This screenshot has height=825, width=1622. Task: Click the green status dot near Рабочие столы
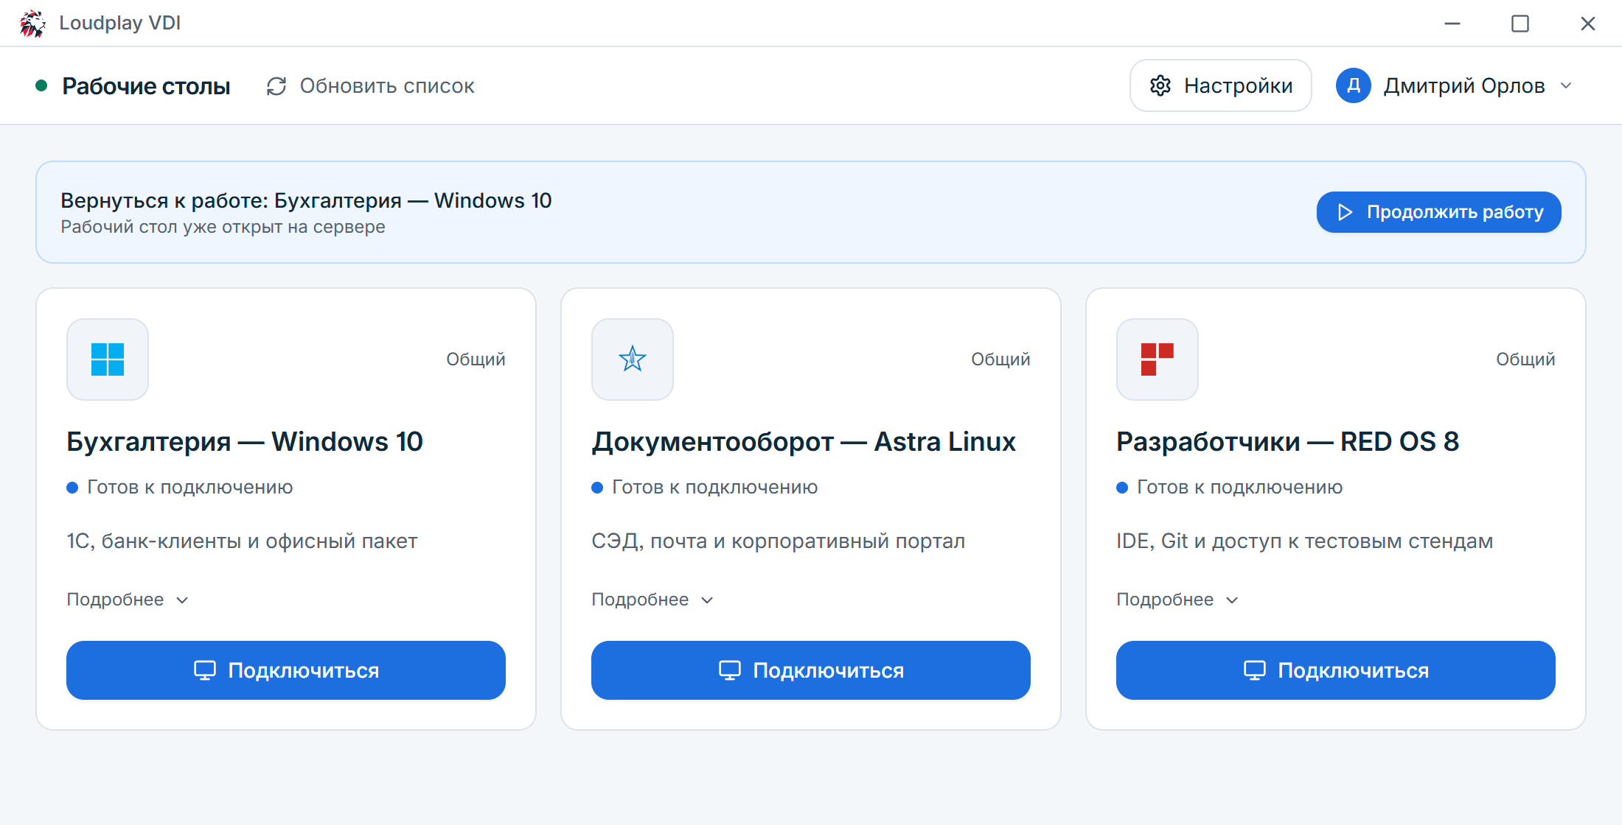tap(42, 86)
